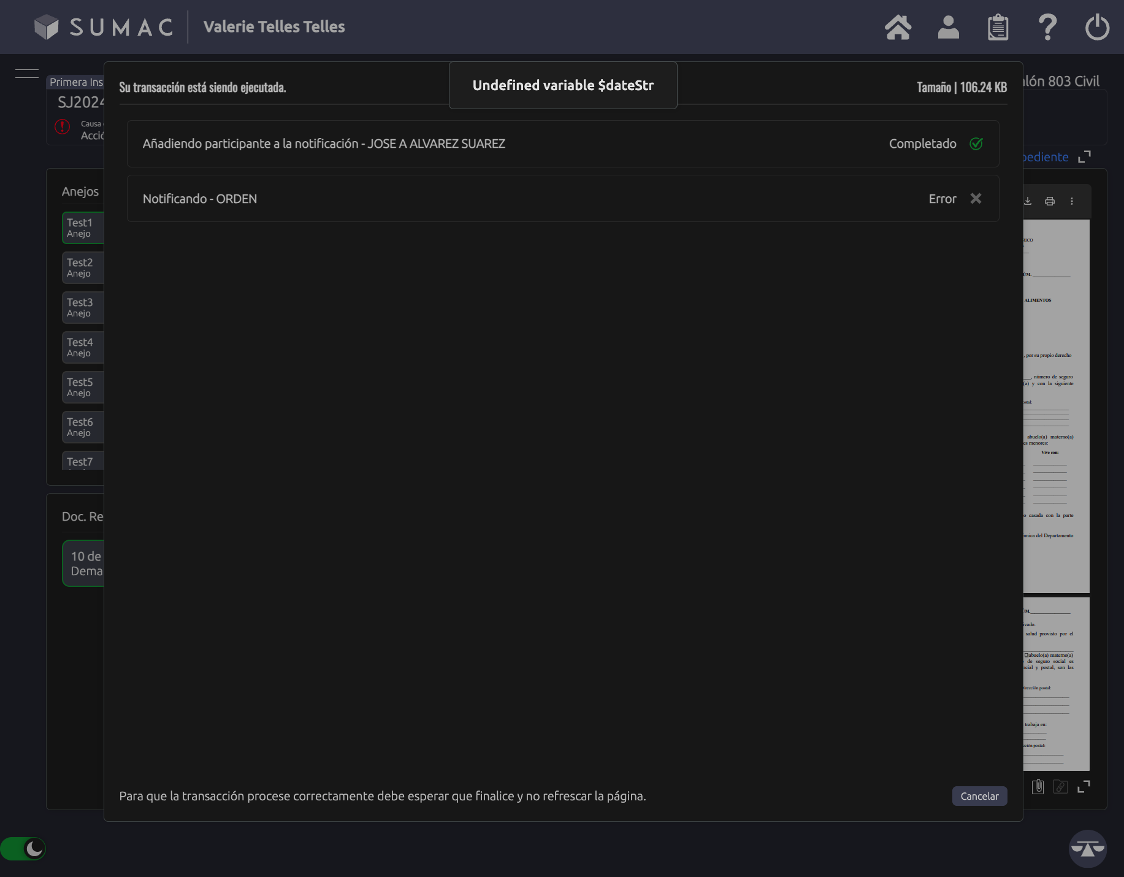Viewport: 1124px width, 877px height.
Task: Select the Test2 Anejo item
Action: tap(83, 267)
